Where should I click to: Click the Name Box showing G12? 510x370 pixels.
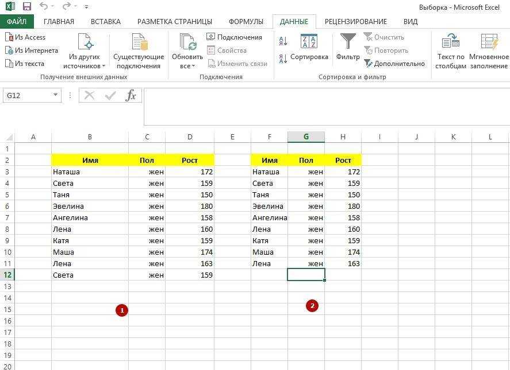(x=26, y=95)
